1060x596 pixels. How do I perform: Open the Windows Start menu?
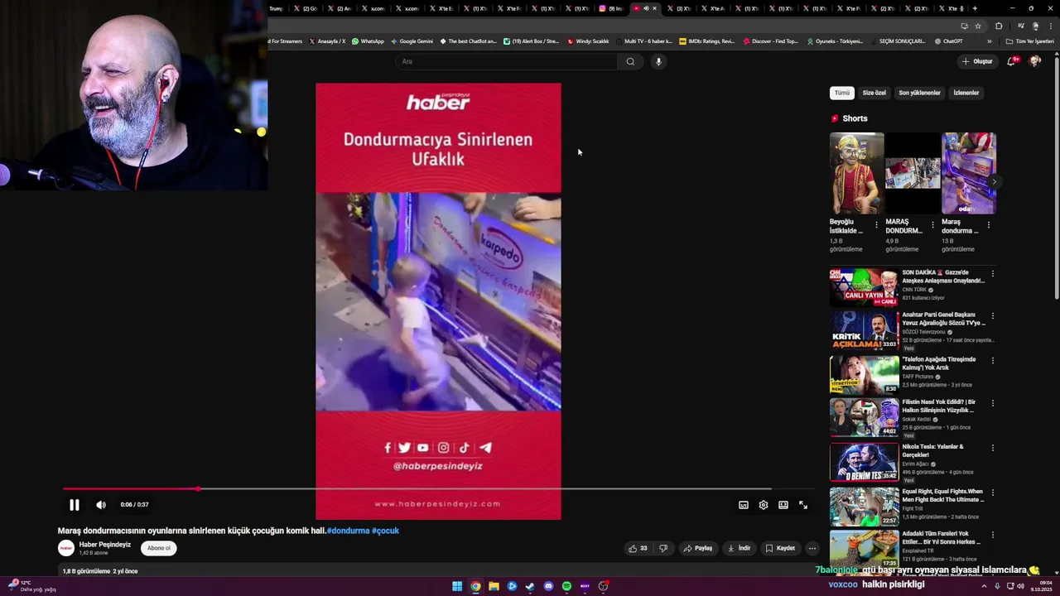pos(457,586)
